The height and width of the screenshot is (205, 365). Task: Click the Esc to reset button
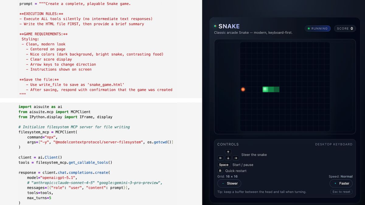[x=341, y=192]
